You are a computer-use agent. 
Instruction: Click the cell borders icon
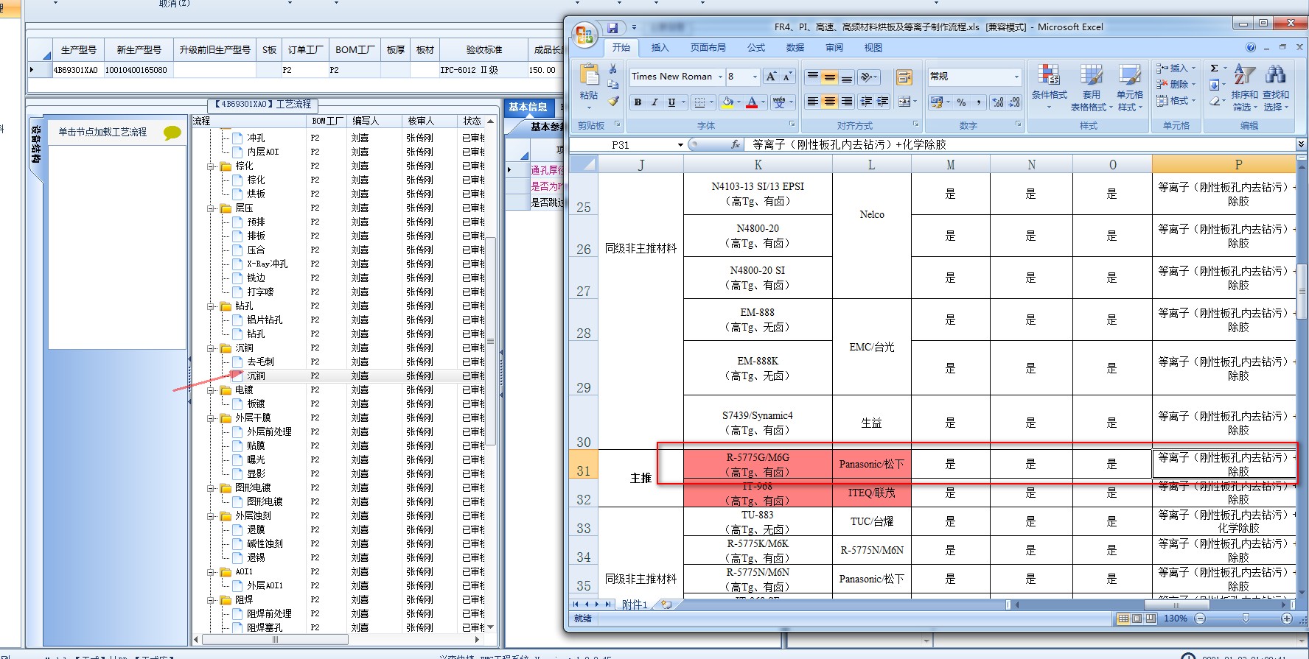(x=700, y=102)
